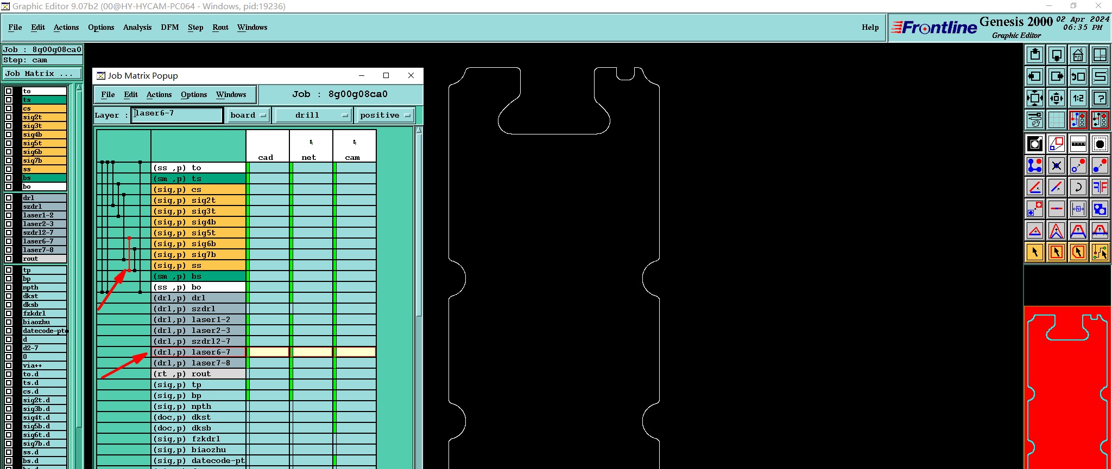The width and height of the screenshot is (1112, 469).
Task: Toggle the checkbox for layer 'to'
Action: click(9, 91)
